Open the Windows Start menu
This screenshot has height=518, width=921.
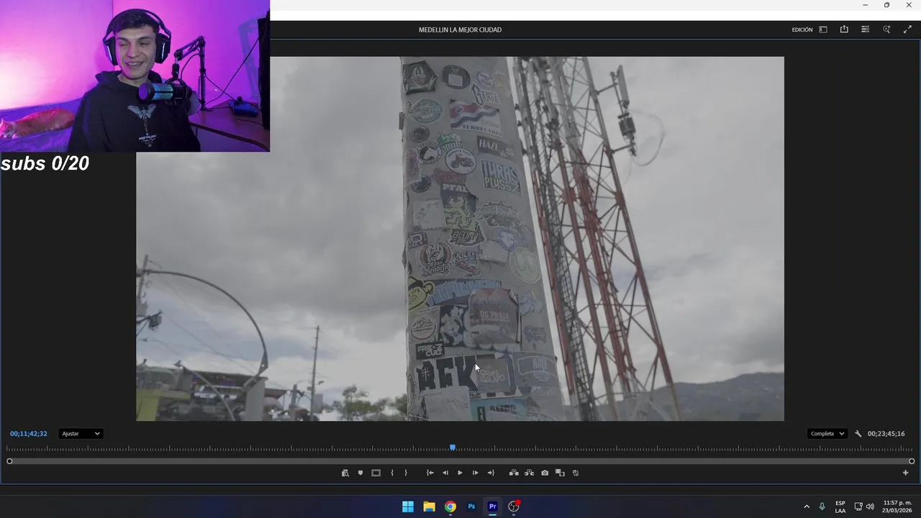click(x=408, y=506)
